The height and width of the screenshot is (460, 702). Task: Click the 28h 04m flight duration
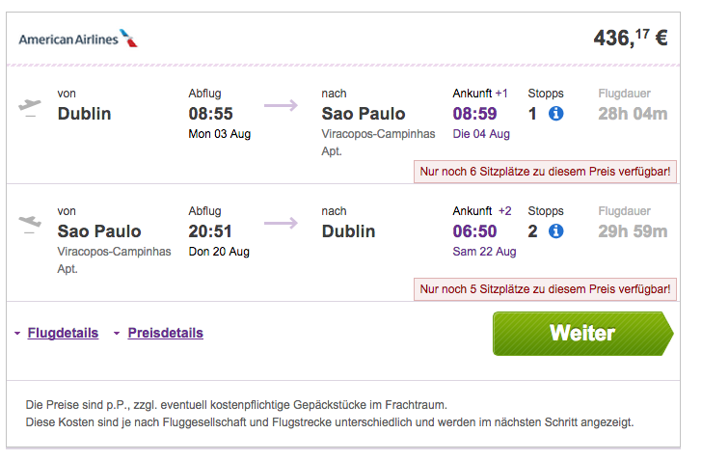coord(633,114)
